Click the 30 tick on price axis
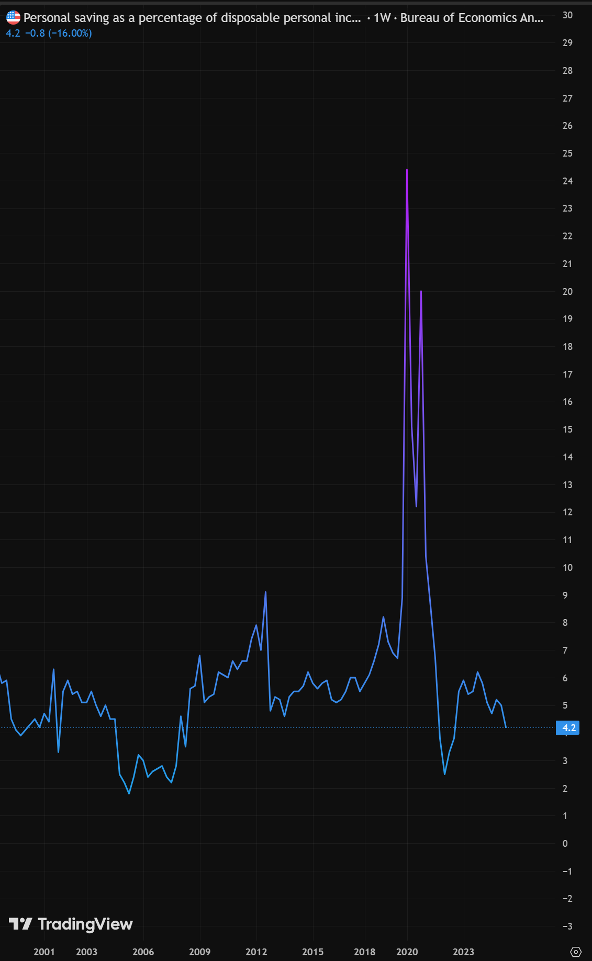 tap(567, 15)
